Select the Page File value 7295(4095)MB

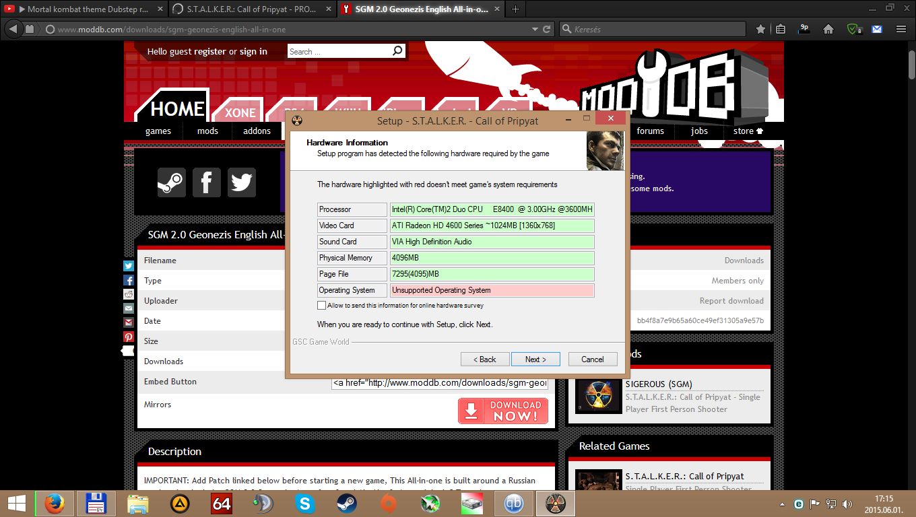click(492, 274)
